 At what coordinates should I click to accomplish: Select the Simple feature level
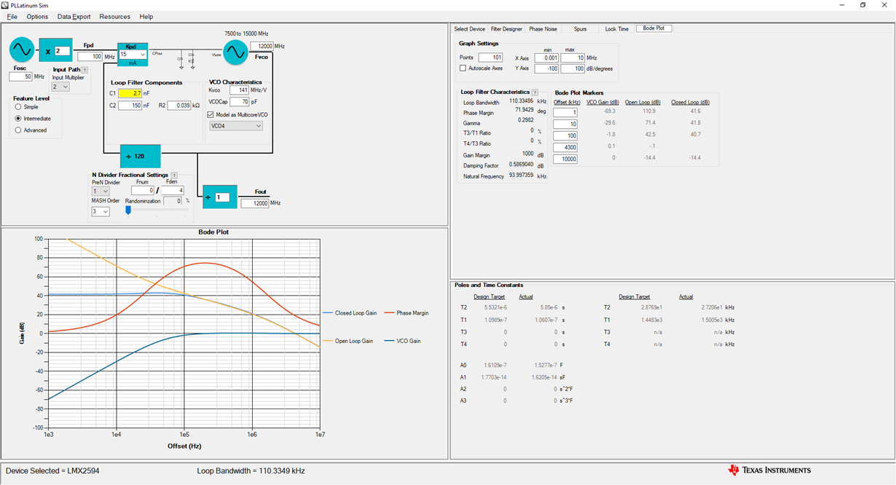(x=18, y=107)
